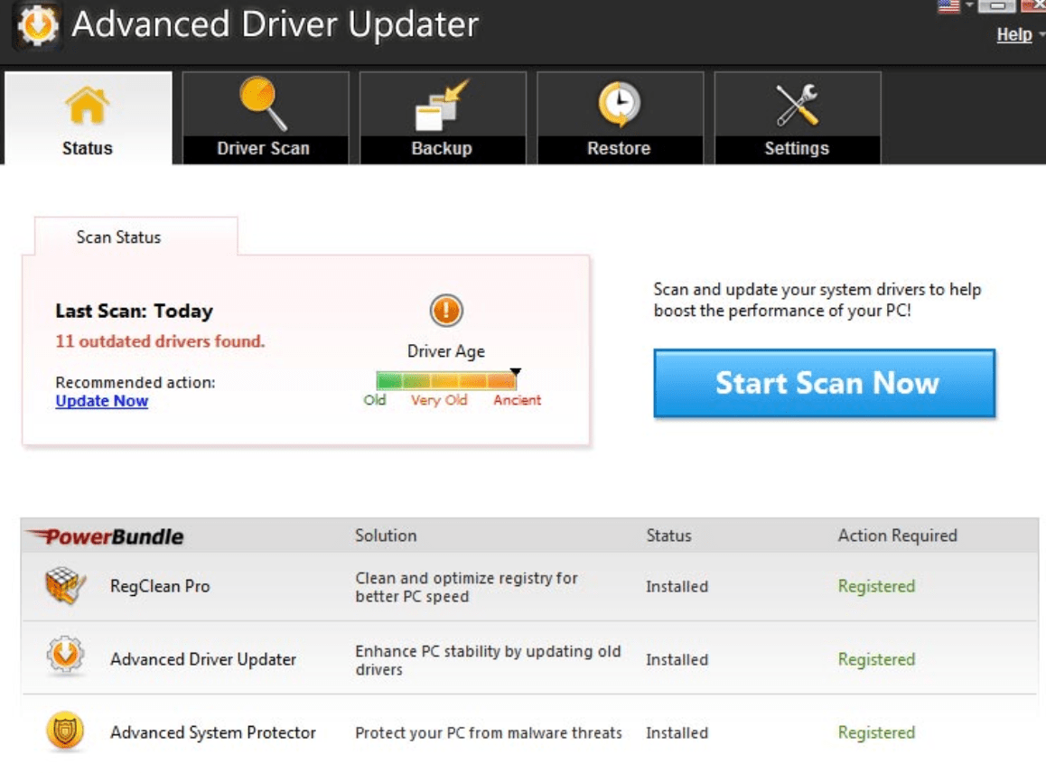The image size is (1046, 773).
Task: Open the Scan Status tab
Action: (118, 237)
